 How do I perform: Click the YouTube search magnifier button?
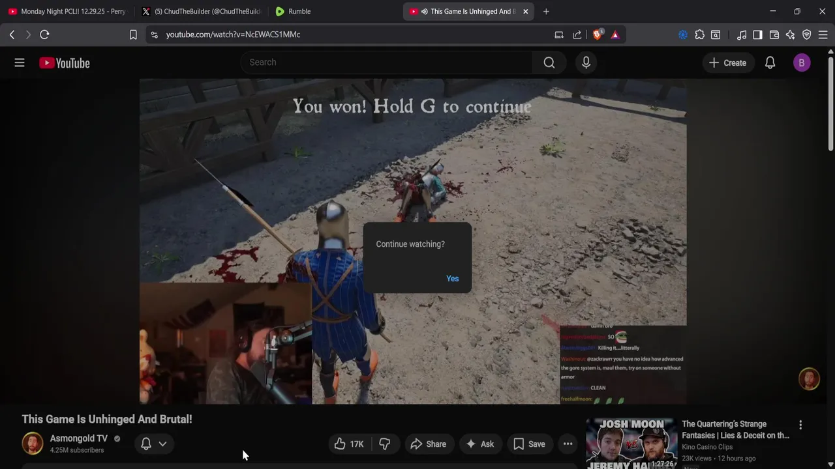click(549, 63)
